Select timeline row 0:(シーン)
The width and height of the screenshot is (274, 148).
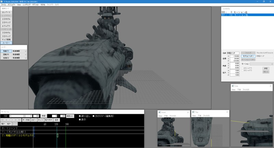tap(72, 128)
